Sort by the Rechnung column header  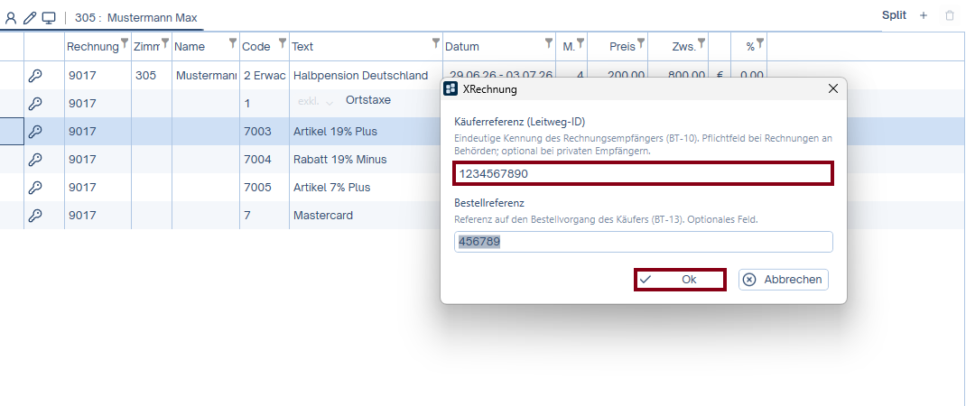tap(92, 46)
